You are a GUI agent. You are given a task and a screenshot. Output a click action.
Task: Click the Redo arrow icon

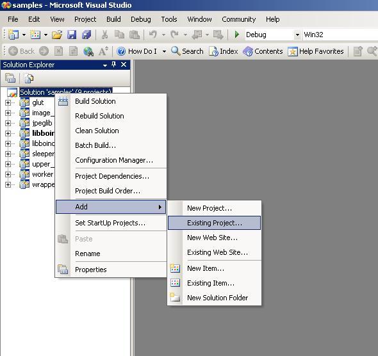[174, 35]
